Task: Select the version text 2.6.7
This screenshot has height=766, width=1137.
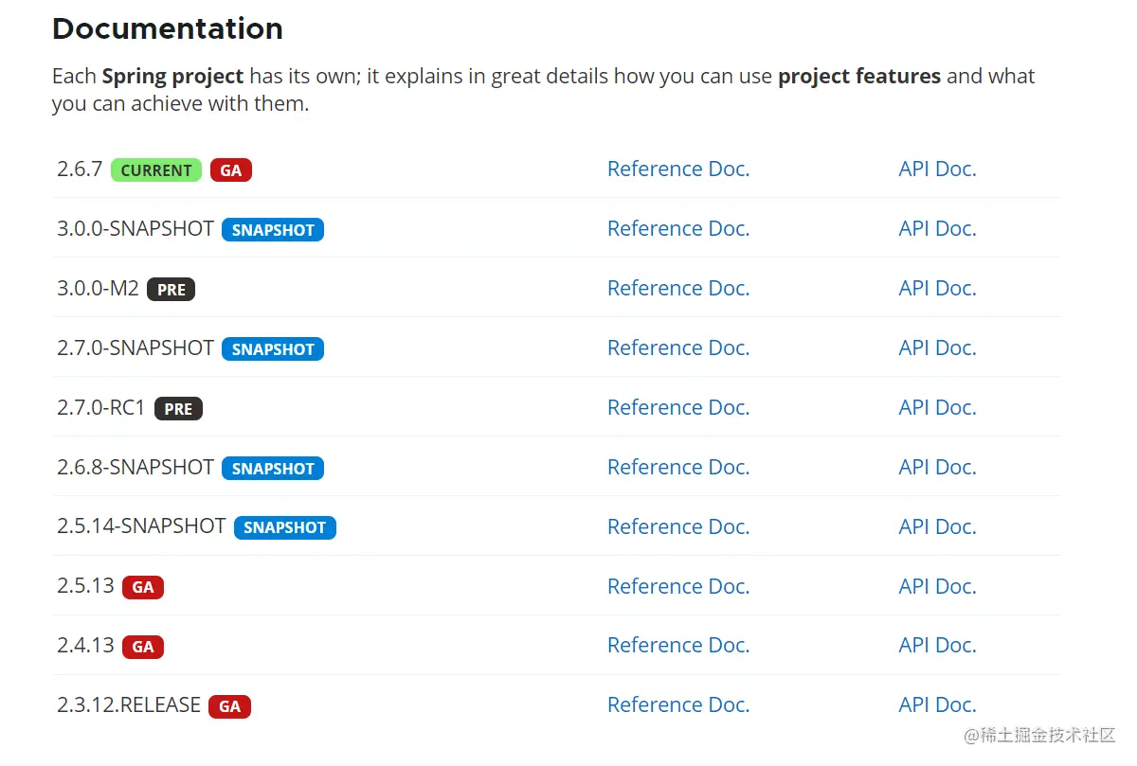Action: (x=80, y=169)
